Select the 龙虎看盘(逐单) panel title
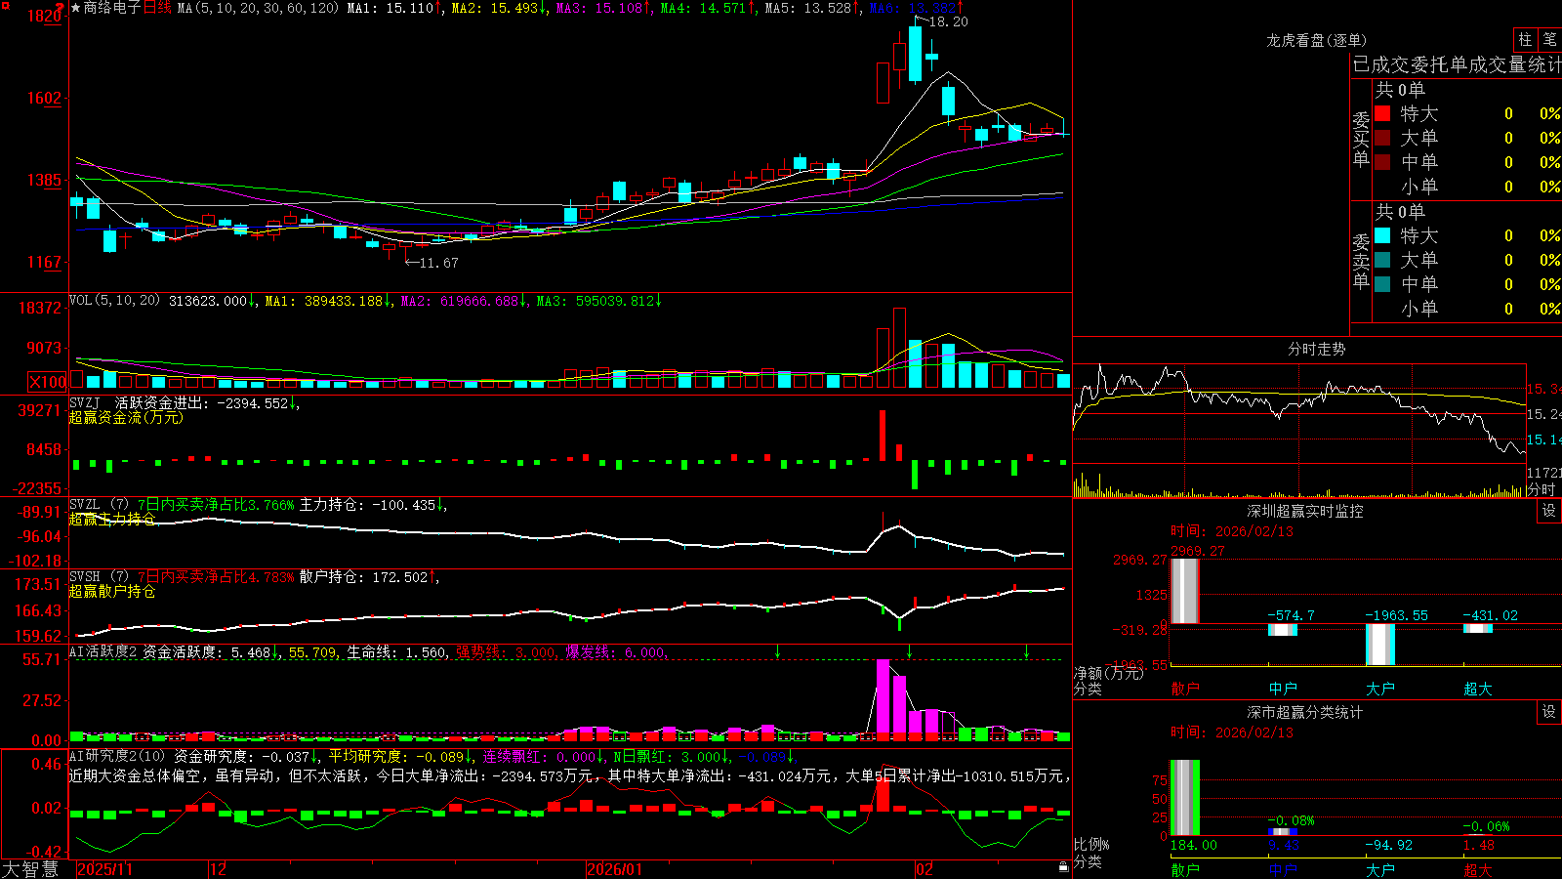 1316,40
